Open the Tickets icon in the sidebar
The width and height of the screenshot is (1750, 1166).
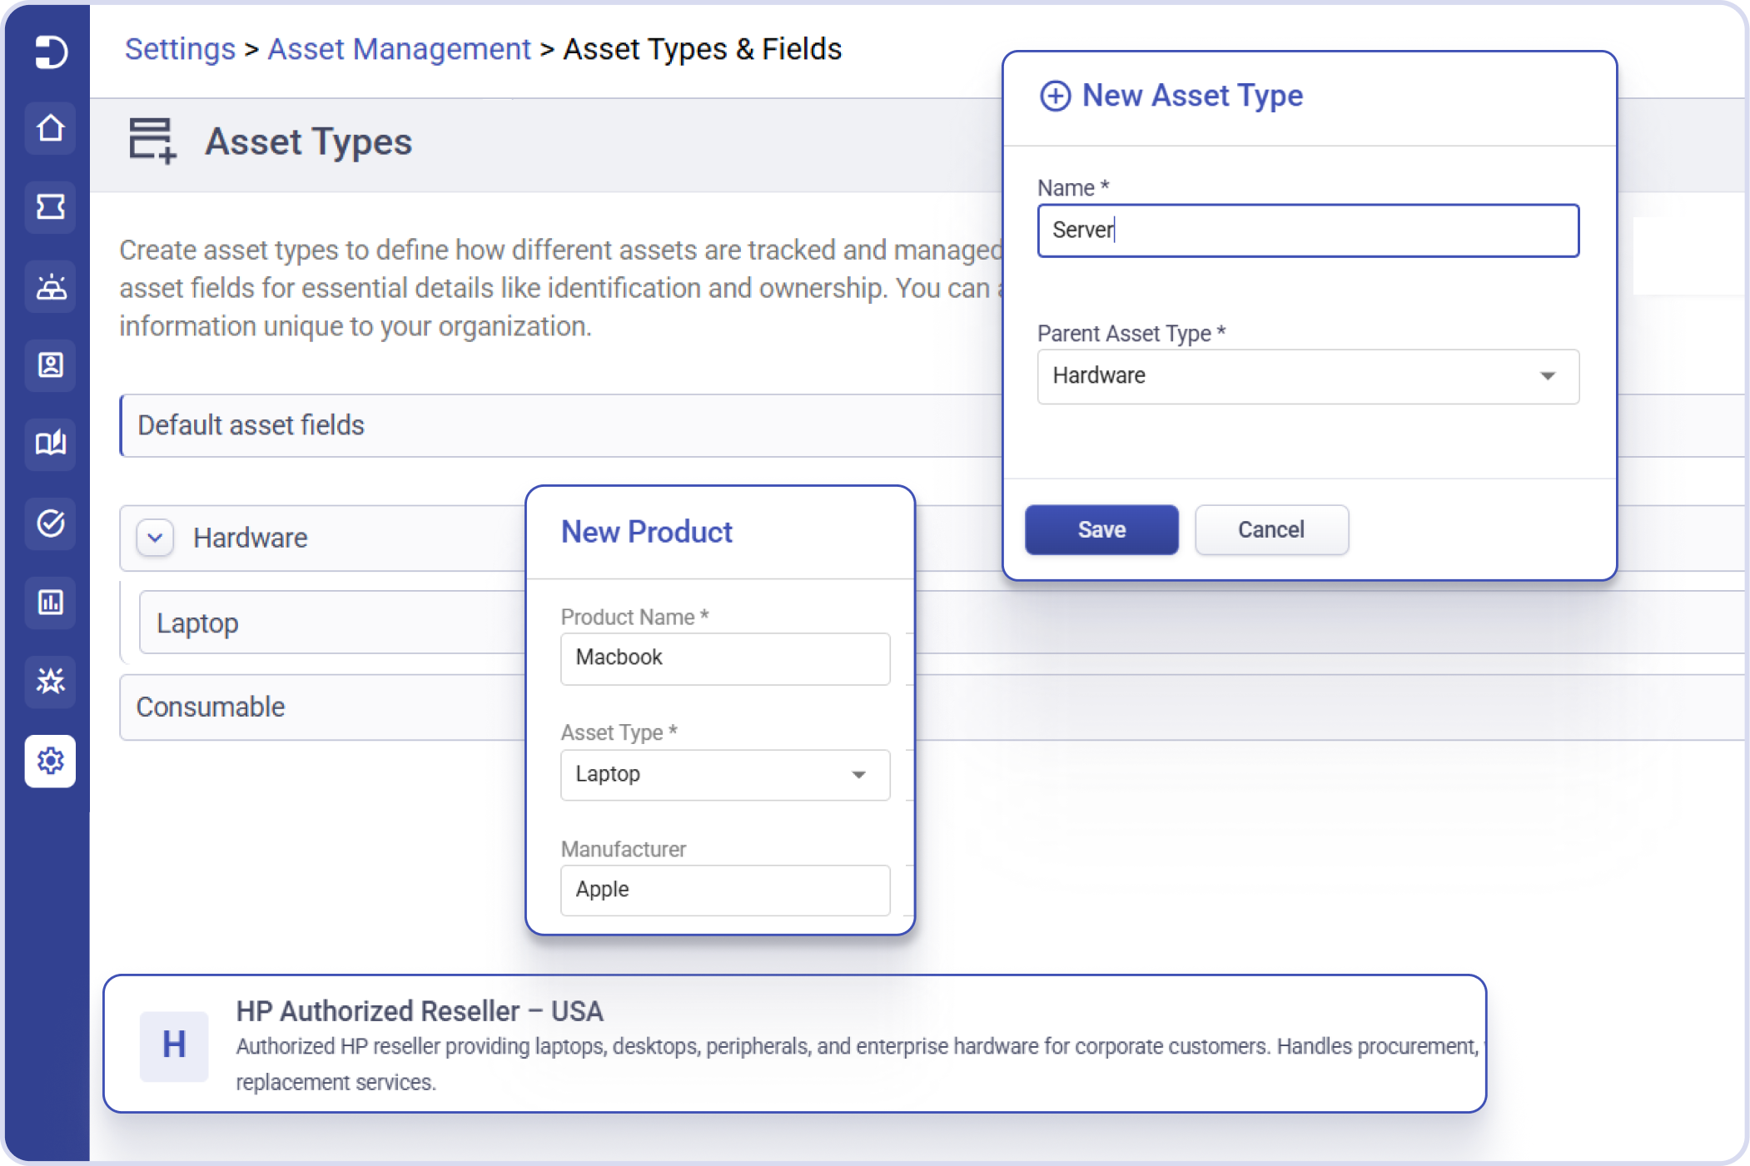tap(51, 206)
